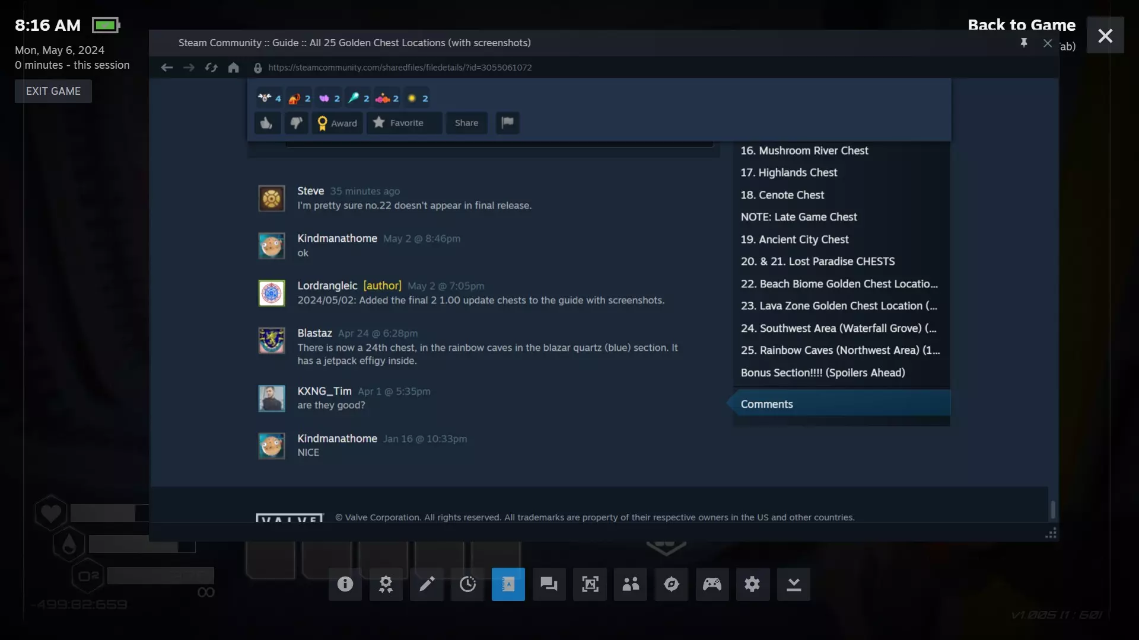Open the achievements overlay icon
Screen dimensions: 1139x640
point(386,584)
